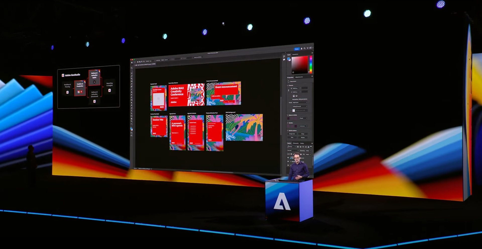Set canvas to landscape orientation

click(x=296, y=96)
